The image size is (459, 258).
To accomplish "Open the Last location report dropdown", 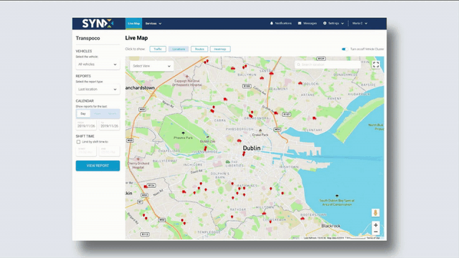I will 98,89.
